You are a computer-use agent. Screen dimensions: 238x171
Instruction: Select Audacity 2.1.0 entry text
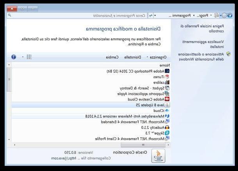coord(153,128)
